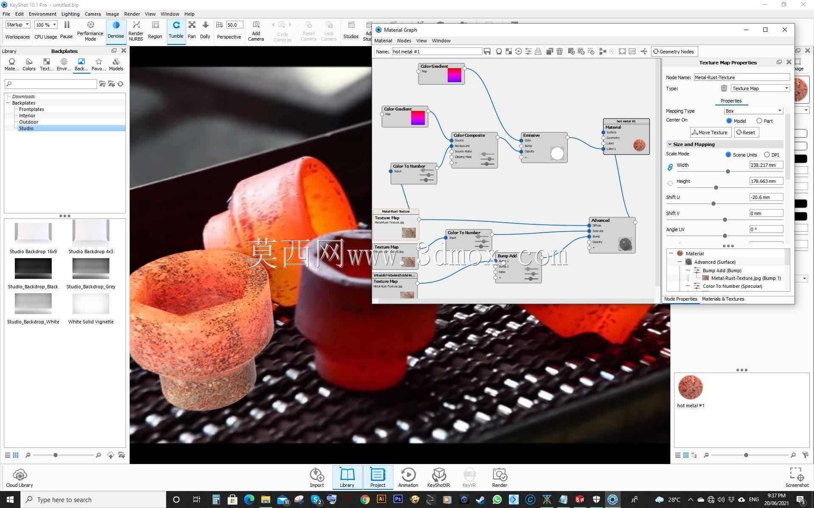The image size is (814, 508).
Task: Select the Interior backplates folder
Action: [x=27, y=116]
